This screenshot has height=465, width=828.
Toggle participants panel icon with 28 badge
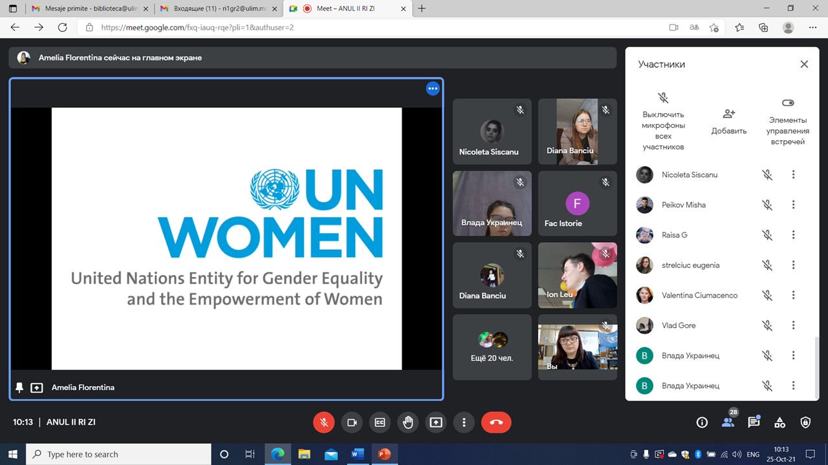coord(728,422)
